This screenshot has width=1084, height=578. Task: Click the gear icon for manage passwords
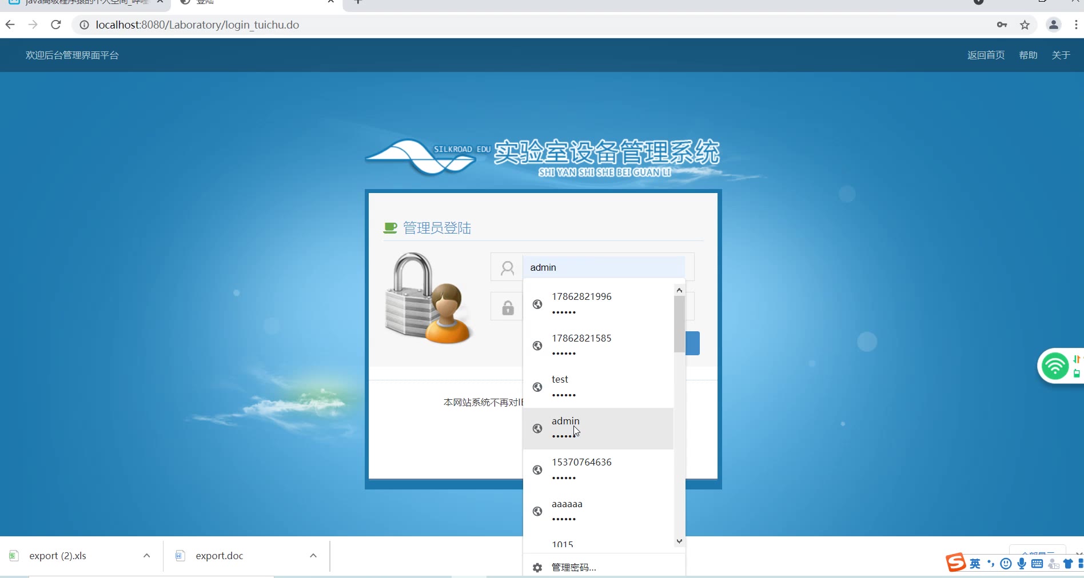click(537, 568)
